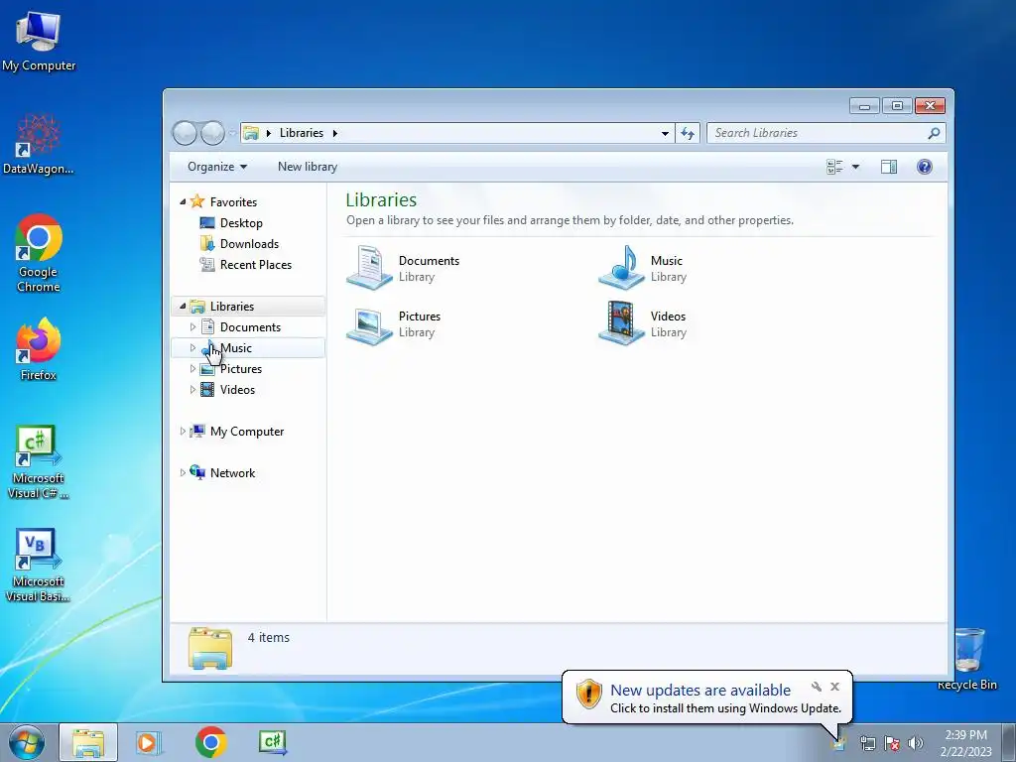
Task: Maximize the Libraries window
Action: 897,105
